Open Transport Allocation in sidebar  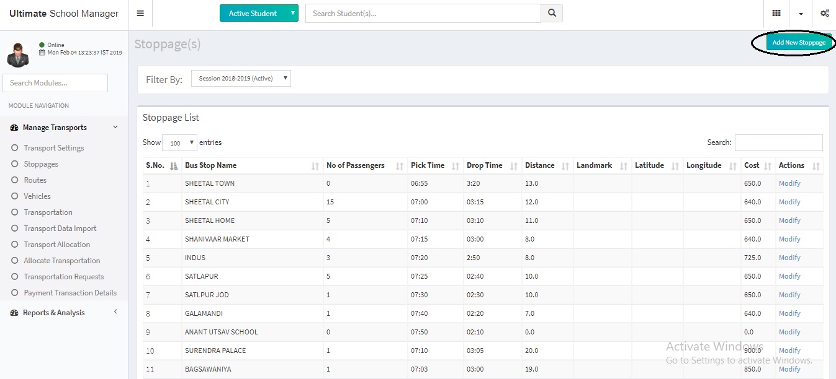57,245
